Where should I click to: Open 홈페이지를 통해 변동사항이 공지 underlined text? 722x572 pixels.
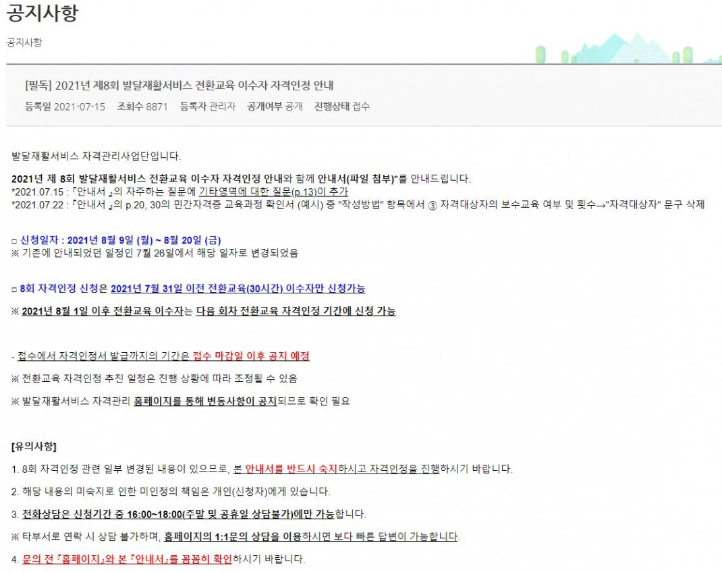(204, 401)
